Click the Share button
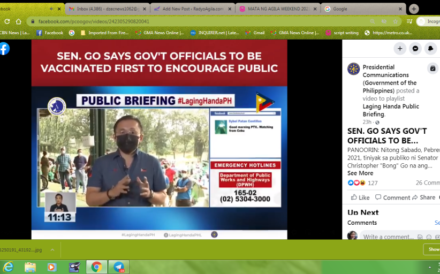Screen dimensions: 440x274 point(423,197)
